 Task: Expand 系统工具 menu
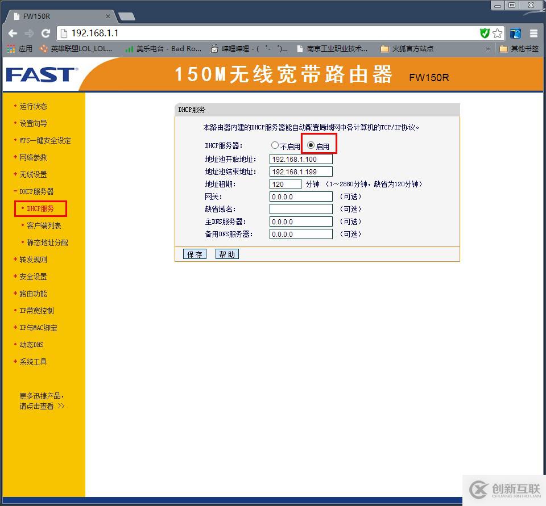pos(33,362)
